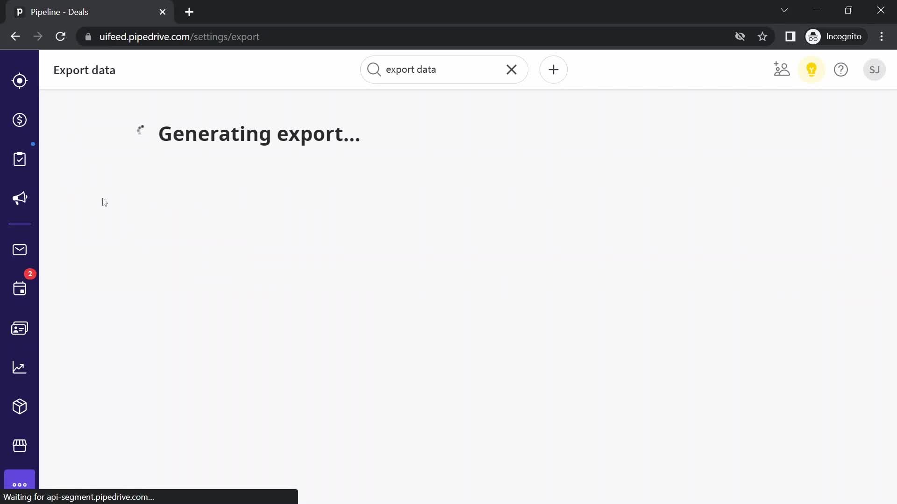897x504 pixels.
Task: Click the overflow more options button
Action: click(20, 484)
